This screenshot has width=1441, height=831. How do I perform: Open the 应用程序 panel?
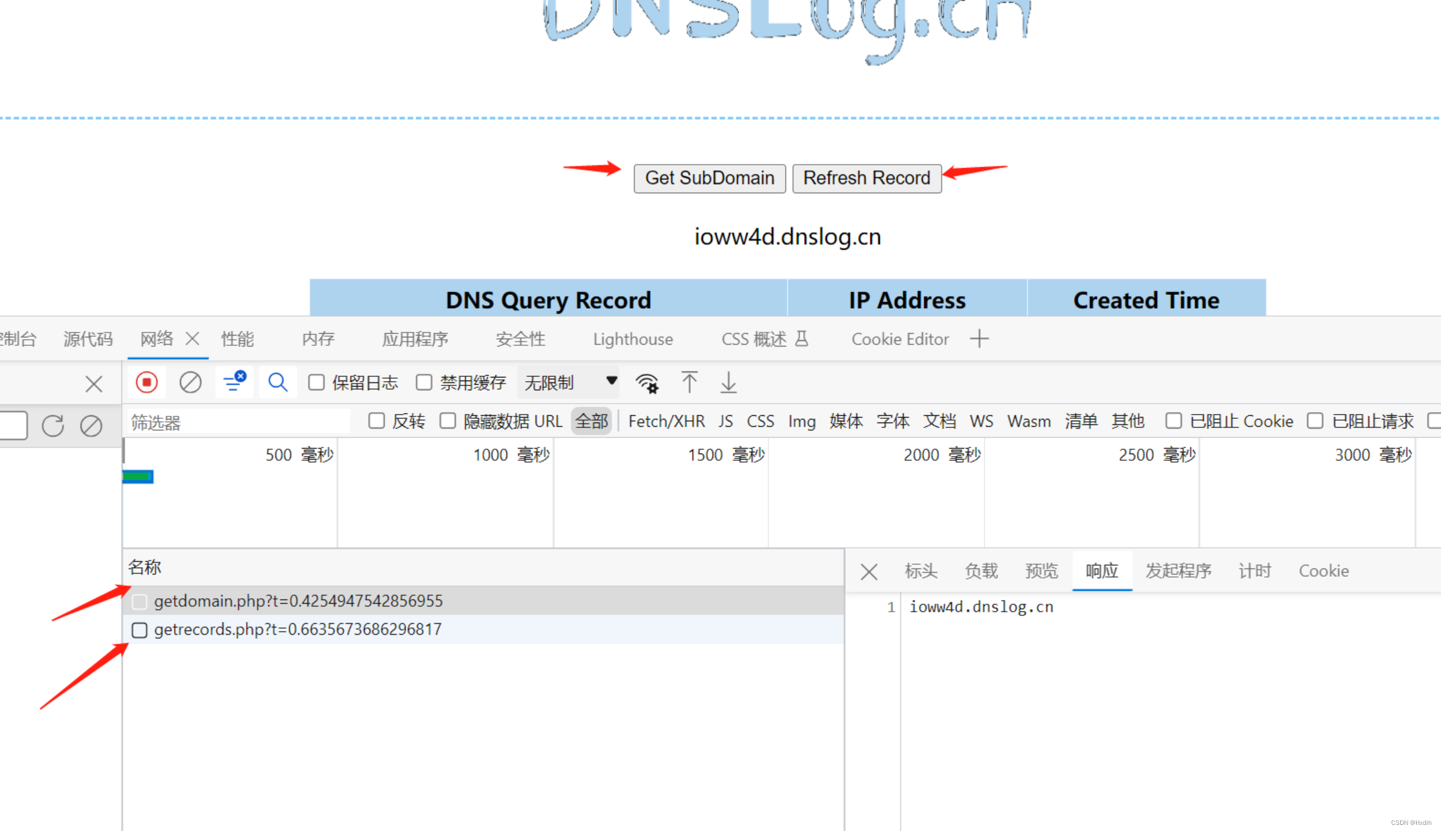(416, 339)
